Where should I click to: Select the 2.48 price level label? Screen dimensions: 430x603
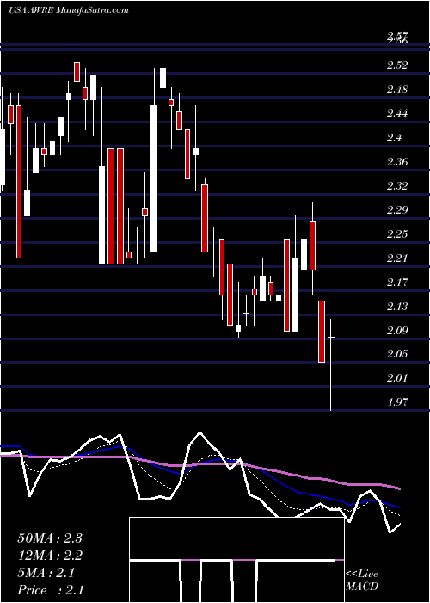point(396,90)
